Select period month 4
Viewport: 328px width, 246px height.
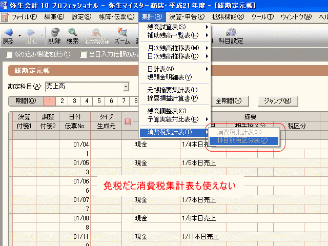(87, 101)
